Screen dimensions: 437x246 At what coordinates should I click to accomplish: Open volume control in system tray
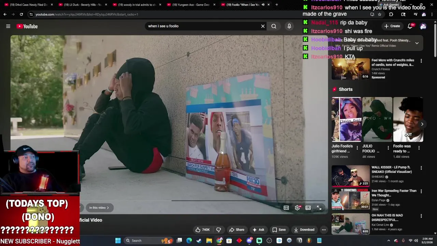click(x=416, y=241)
